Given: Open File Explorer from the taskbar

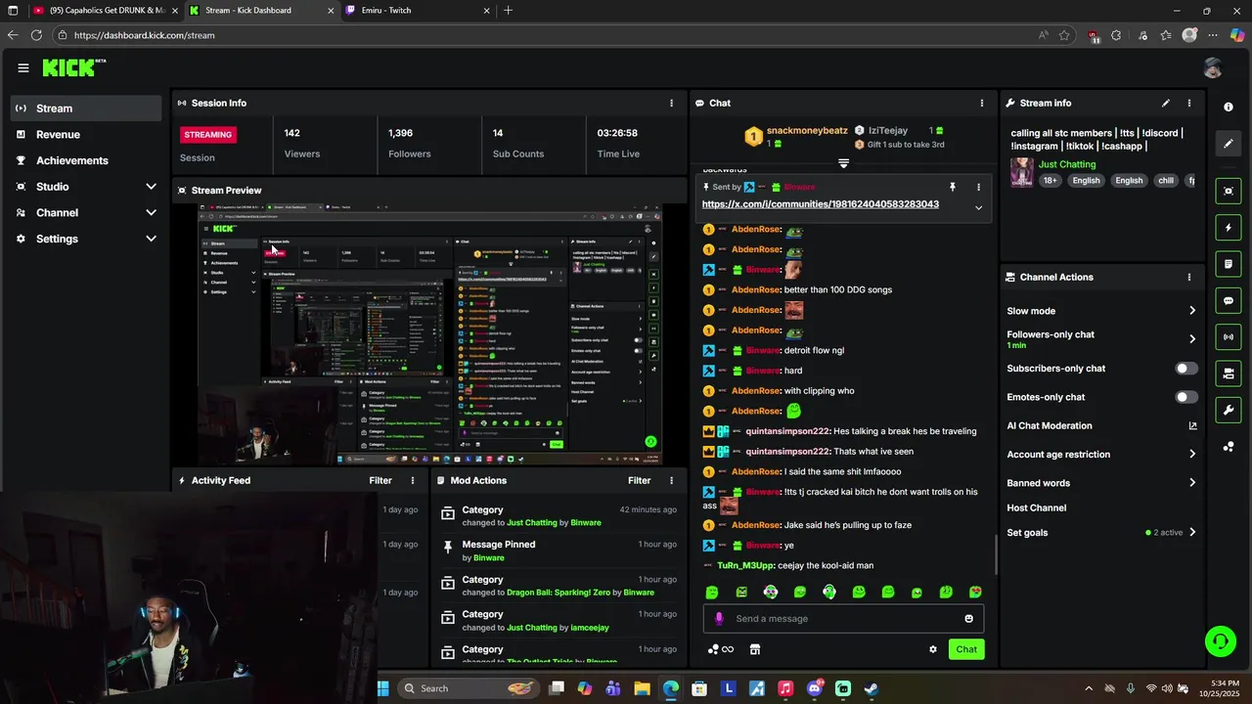Looking at the screenshot, I should (x=642, y=688).
